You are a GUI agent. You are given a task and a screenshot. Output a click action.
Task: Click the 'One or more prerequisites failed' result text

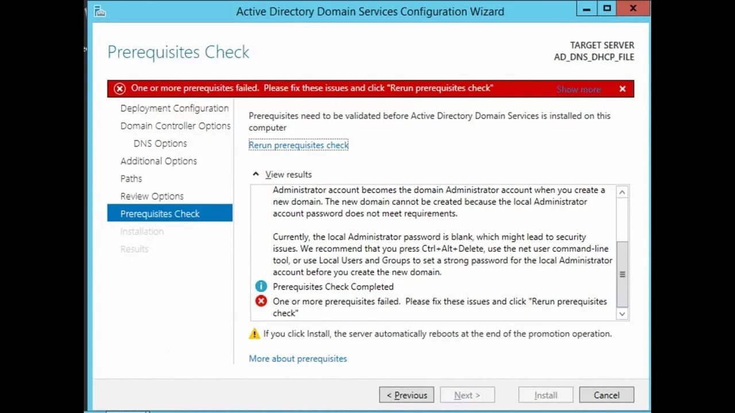coord(440,307)
